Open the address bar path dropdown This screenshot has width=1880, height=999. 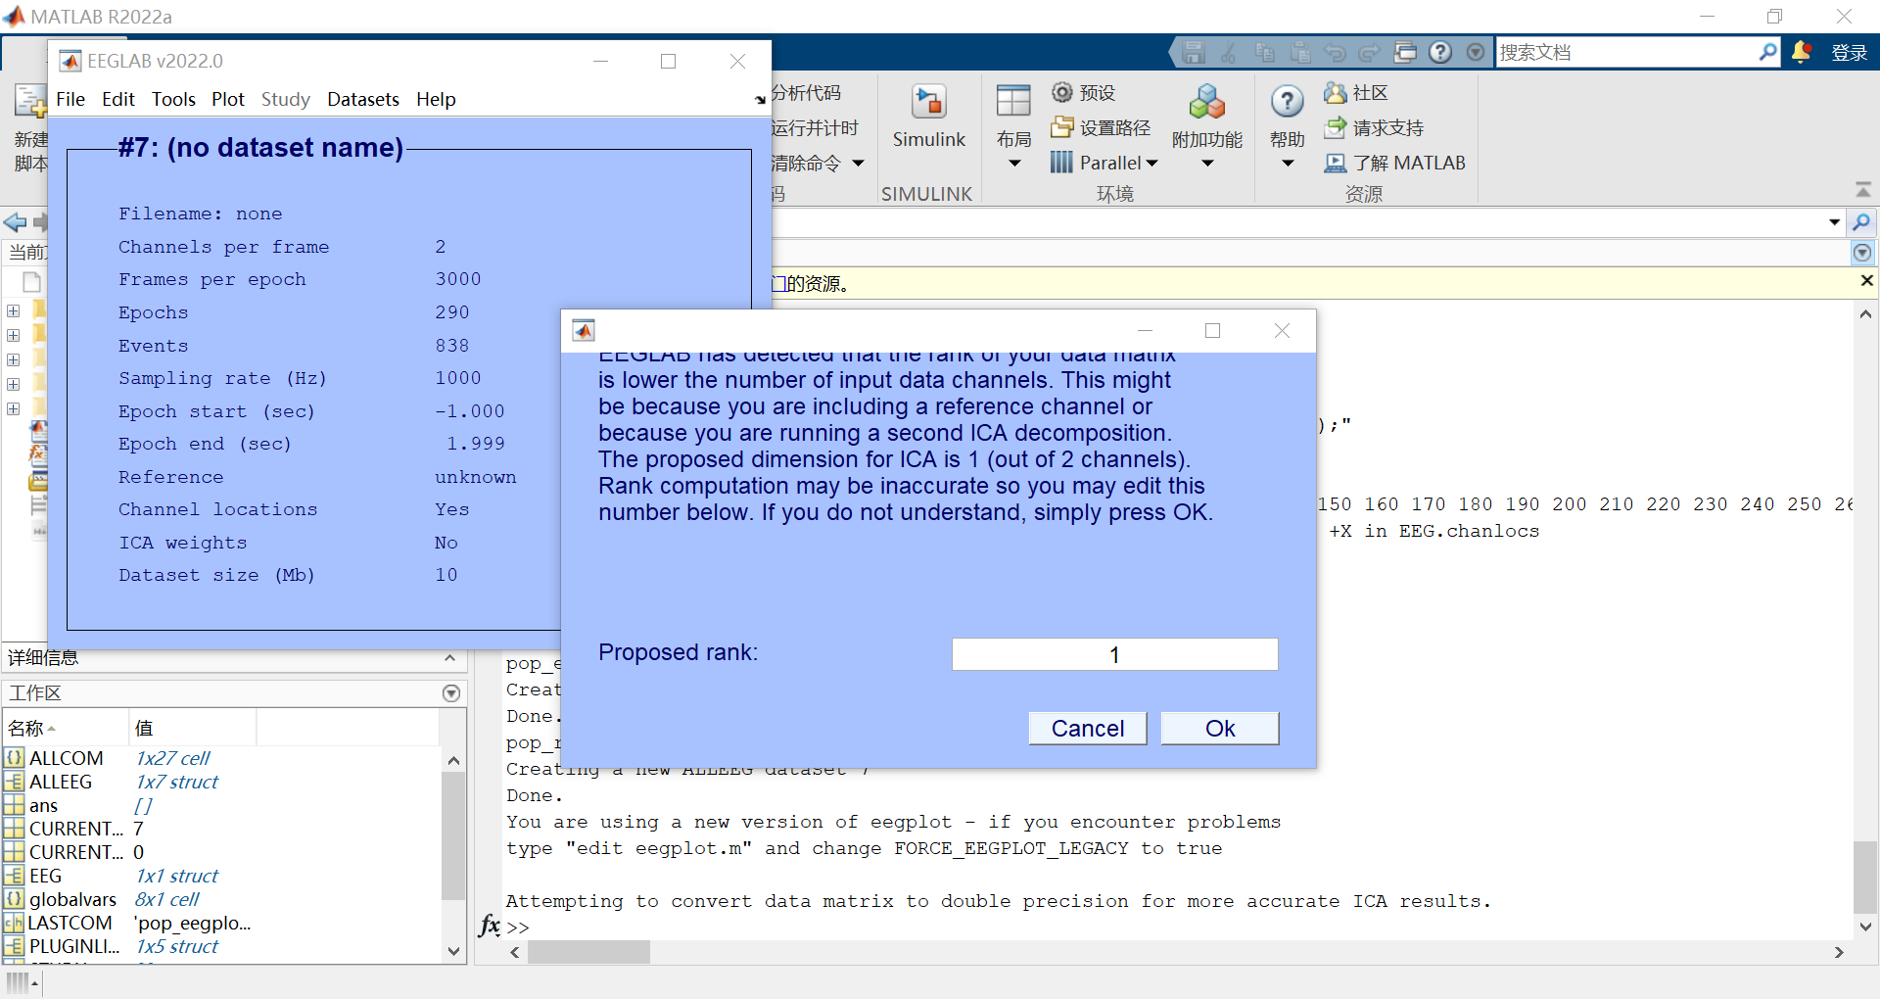[x=1834, y=222]
